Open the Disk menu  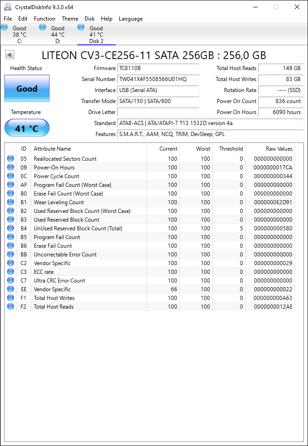tap(90, 19)
